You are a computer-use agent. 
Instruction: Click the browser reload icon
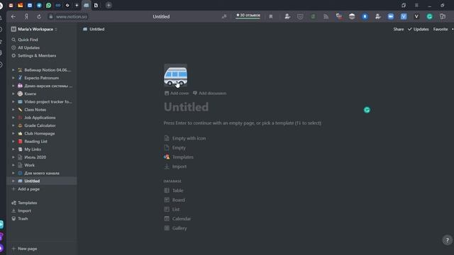(x=39, y=16)
